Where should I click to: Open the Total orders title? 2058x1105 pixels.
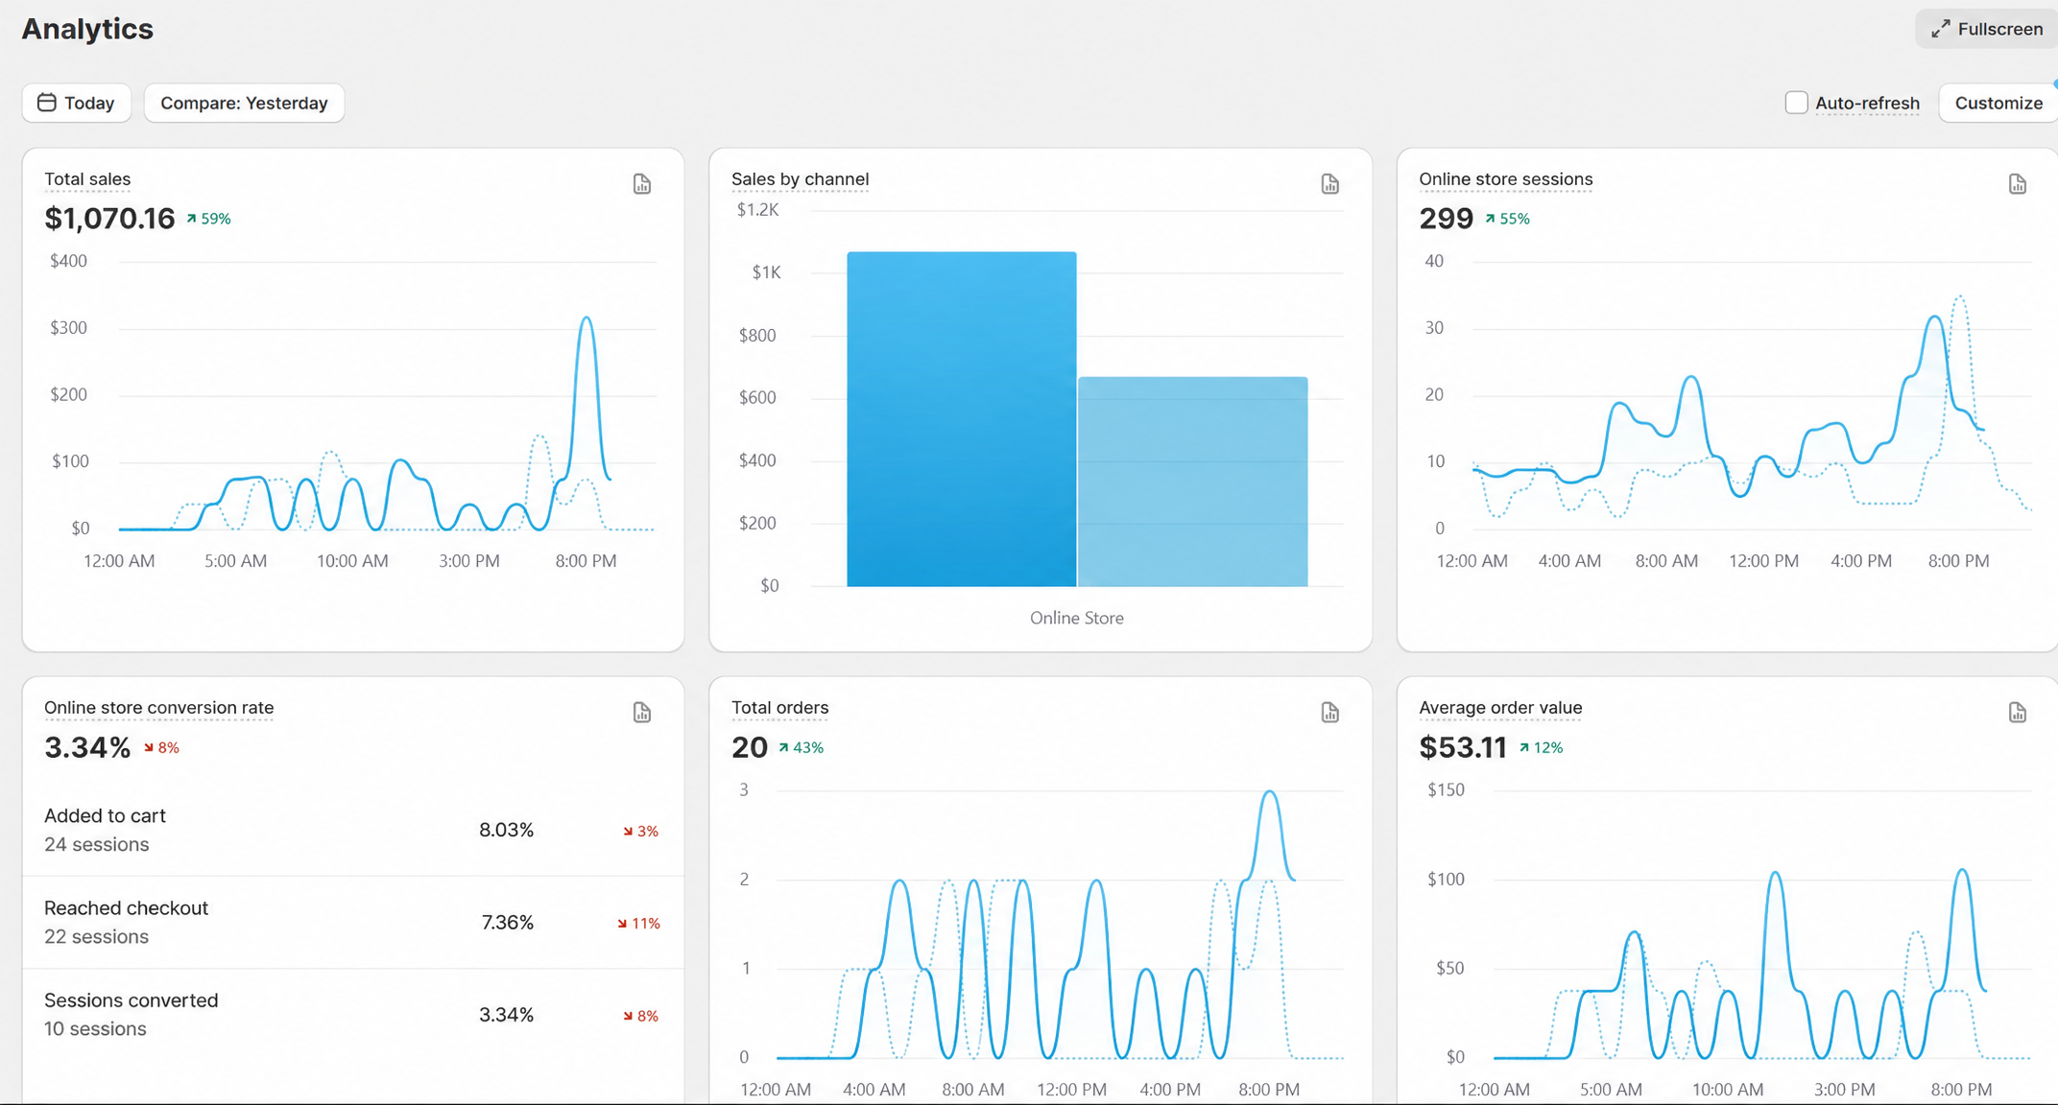(x=779, y=708)
